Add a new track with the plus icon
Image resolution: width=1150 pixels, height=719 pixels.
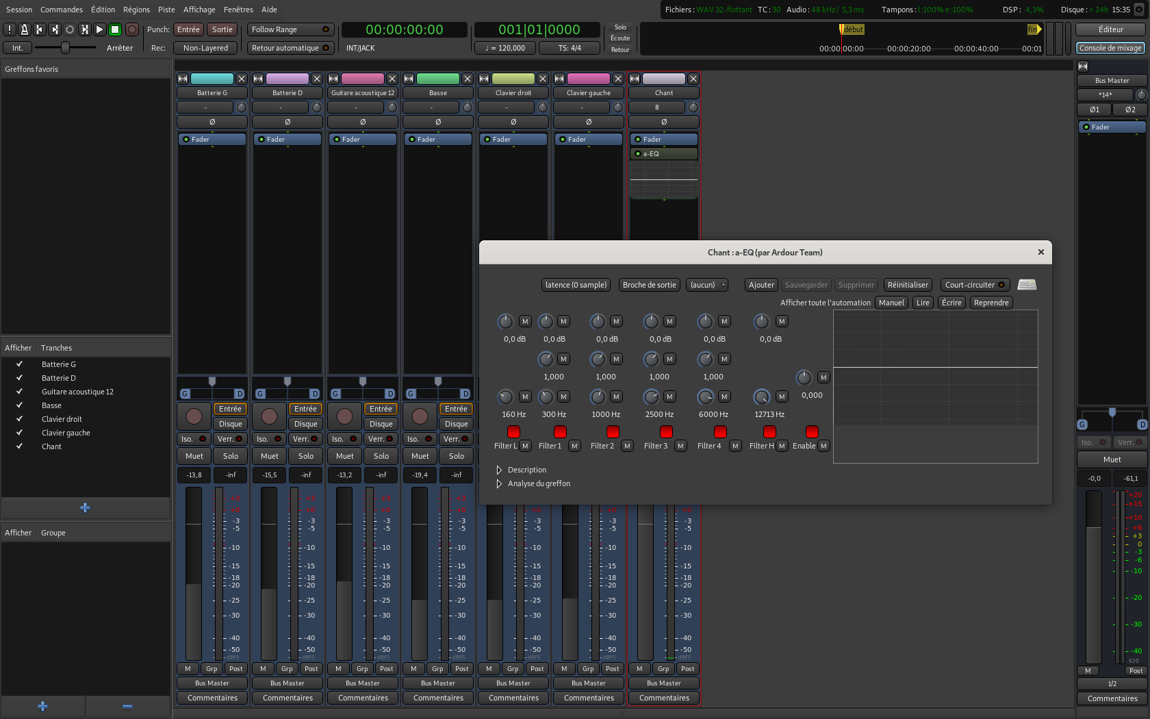85,507
